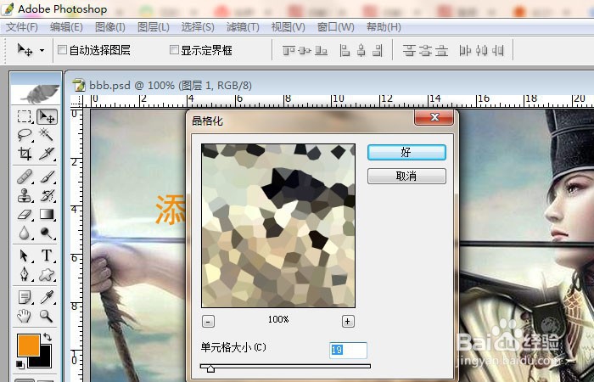Select the Gradient tool
Viewport: 594px width, 382px height.
click(47, 215)
